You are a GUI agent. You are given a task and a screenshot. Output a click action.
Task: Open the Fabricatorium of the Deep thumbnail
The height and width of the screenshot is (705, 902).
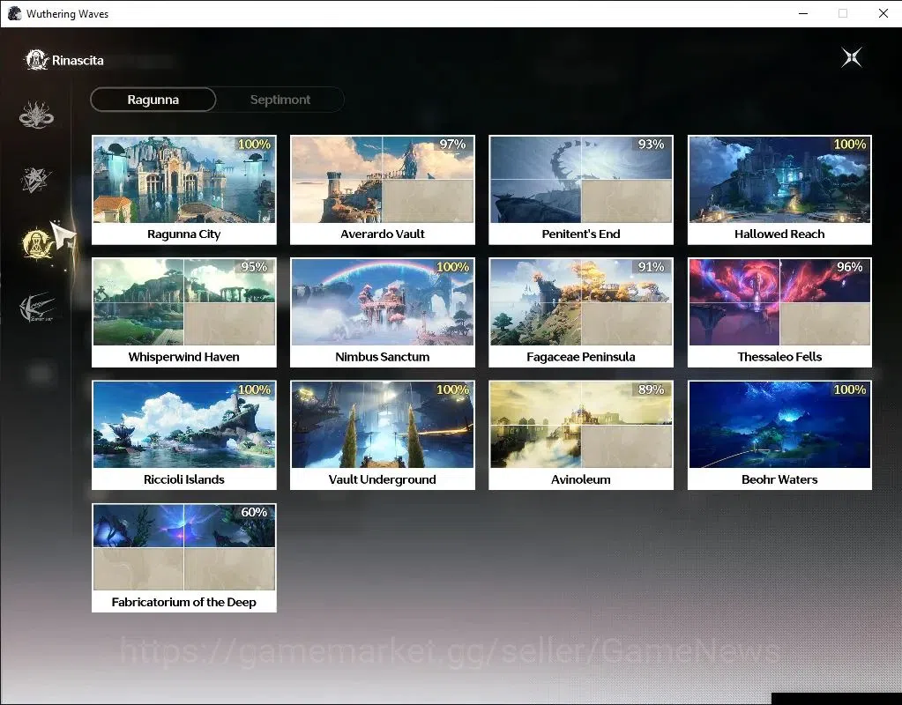pos(184,547)
